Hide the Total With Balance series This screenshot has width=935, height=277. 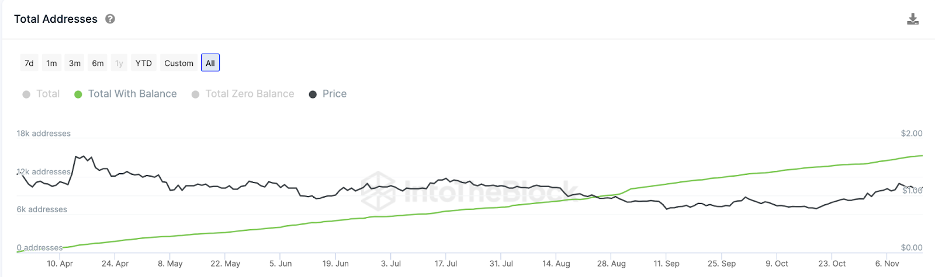pyautogui.click(x=132, y=94)
